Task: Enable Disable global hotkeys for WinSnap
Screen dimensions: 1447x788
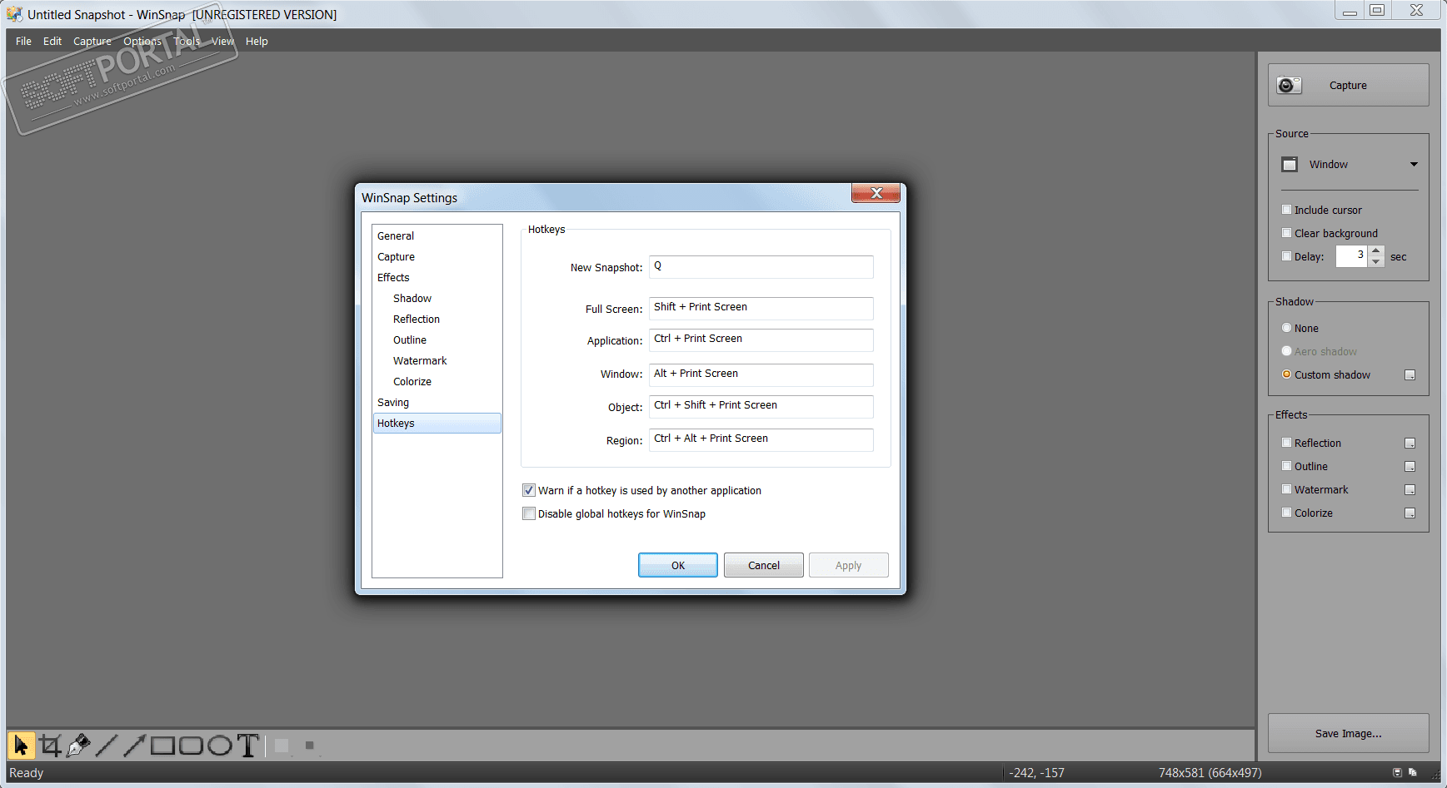Action: click(x=529, y=513)
